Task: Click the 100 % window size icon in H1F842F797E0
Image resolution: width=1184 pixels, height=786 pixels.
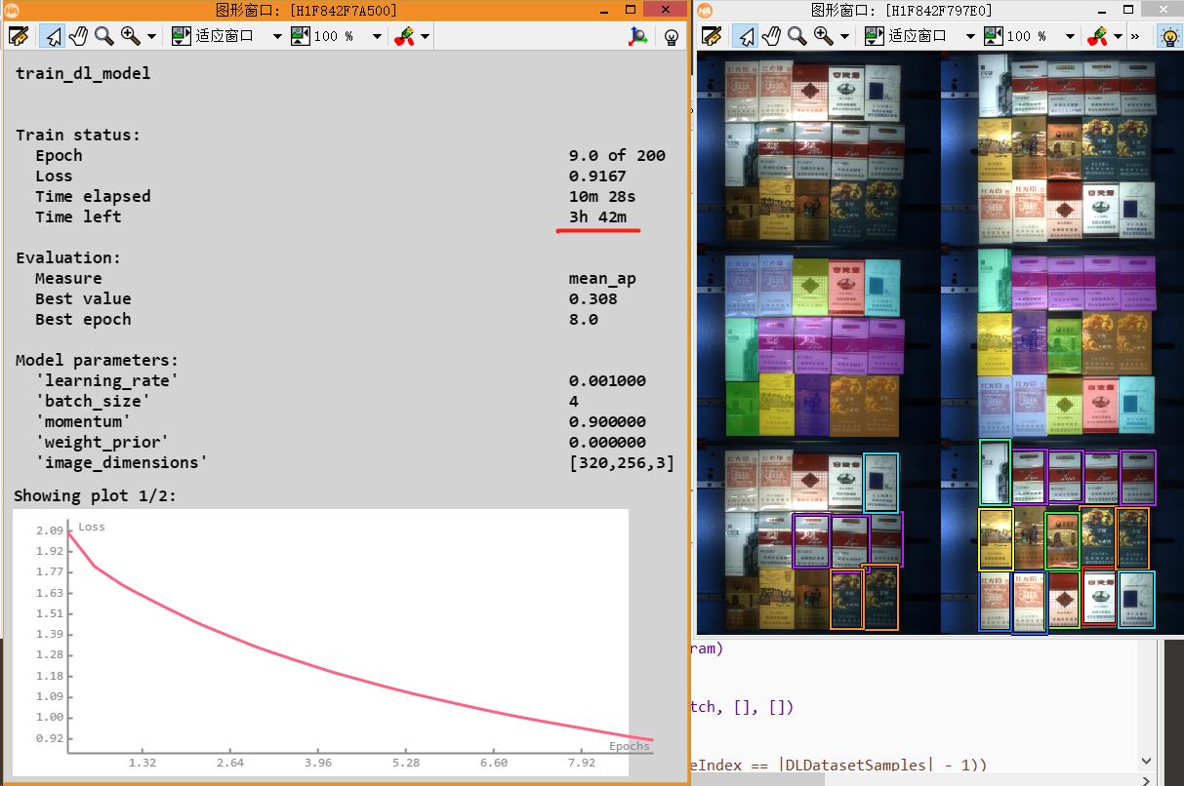Action: (994, 36)
